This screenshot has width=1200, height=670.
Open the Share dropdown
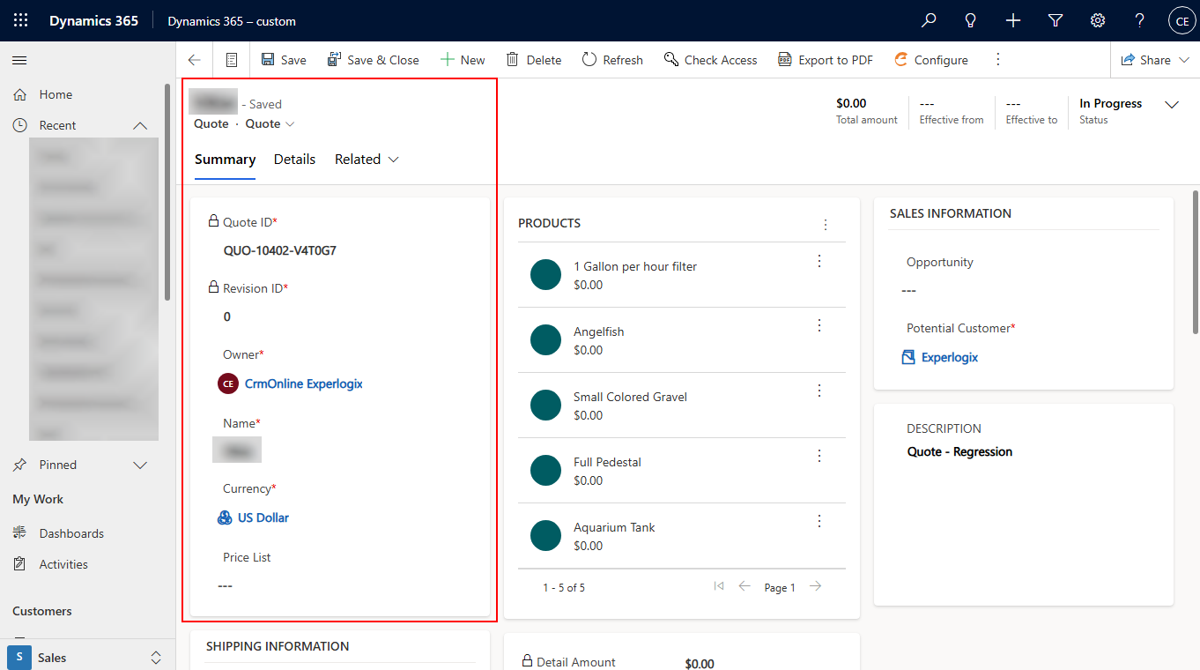[1155, 60]
